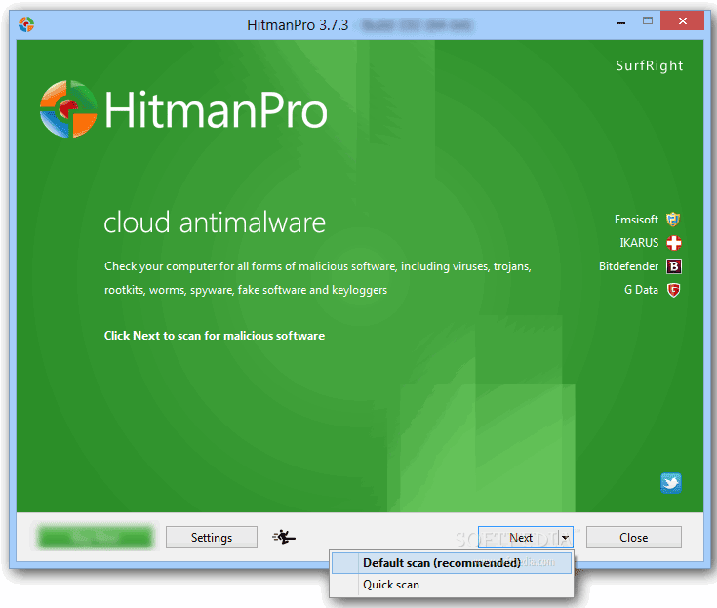The image size is (717, 608).
Task: Click the HitmanPro 3.7.3 title text
Action: click(x=298, y=24)
